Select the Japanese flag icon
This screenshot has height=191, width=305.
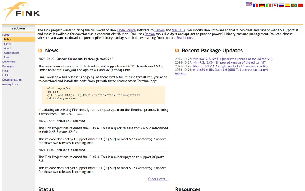tap(275, 6)
